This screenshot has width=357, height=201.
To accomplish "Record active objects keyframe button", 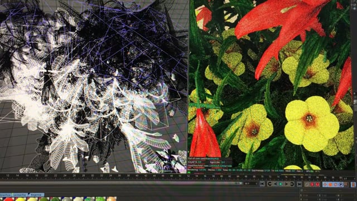I will tap(307, 184).
